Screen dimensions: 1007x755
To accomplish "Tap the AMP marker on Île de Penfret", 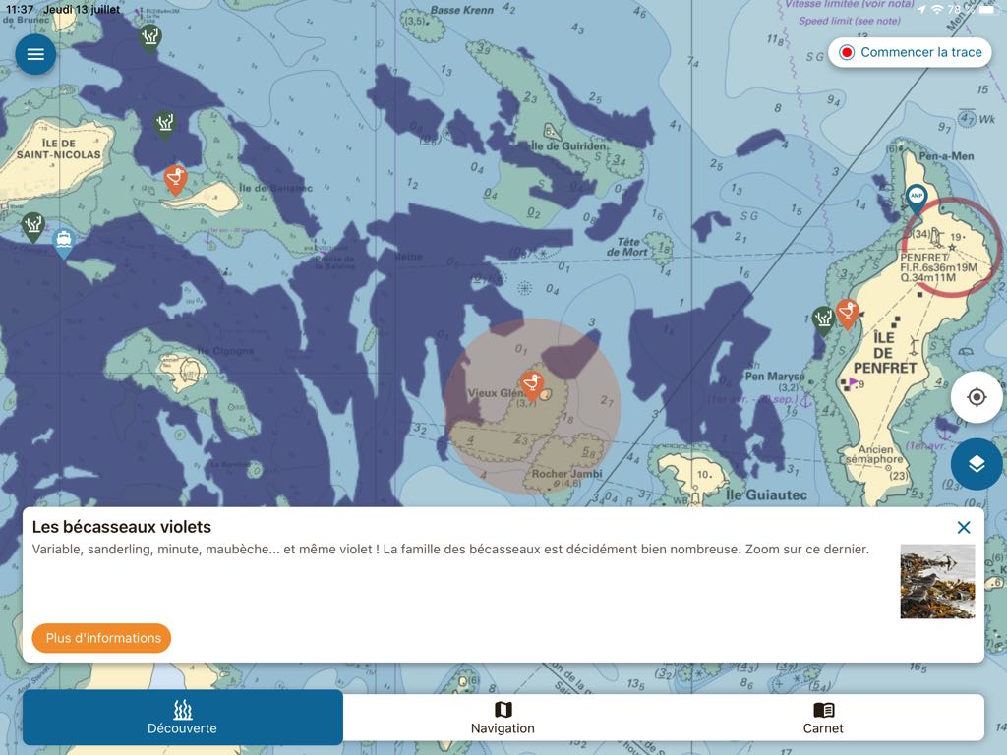I will pos(917,198).
